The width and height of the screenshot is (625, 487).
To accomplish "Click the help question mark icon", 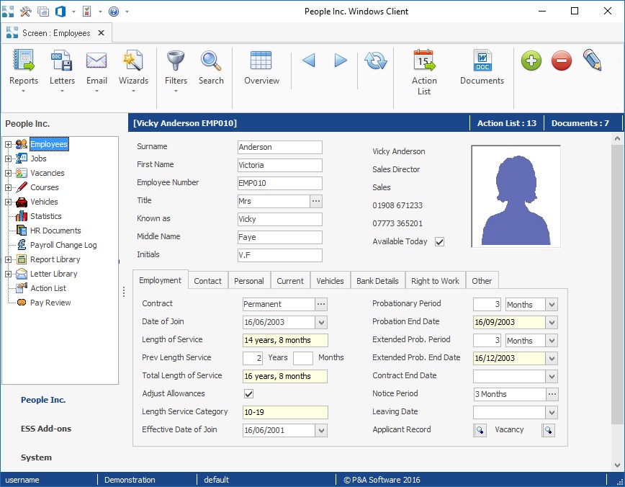I will (114, 12).
